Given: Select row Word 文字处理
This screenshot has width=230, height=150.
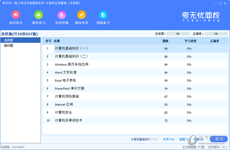Looking at the screenshot, I should pyautogui.click(x=135, y=73).
